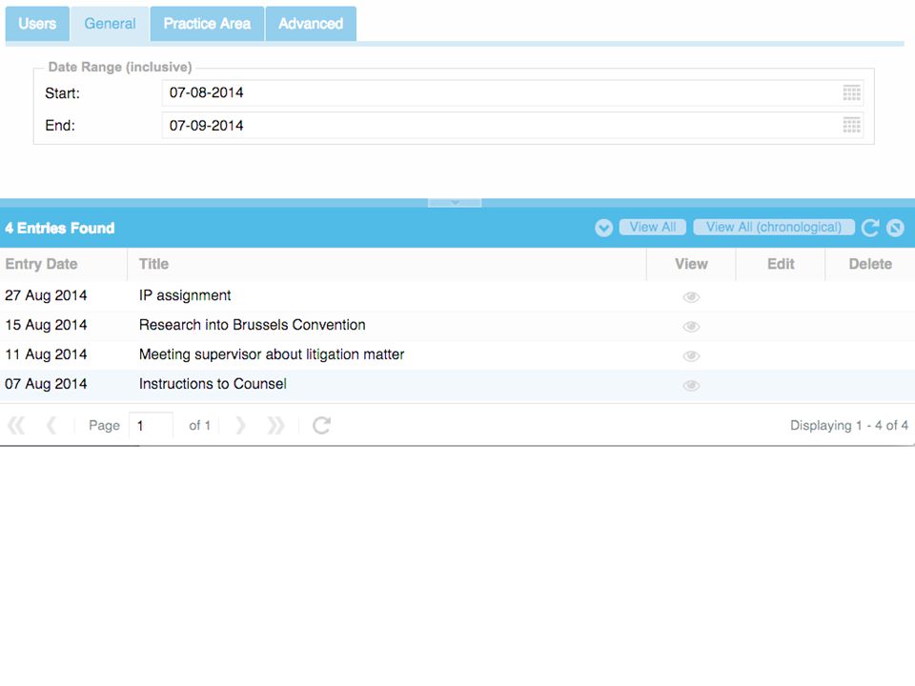This screenshot has width=915, height=686.
Task: Go to the Advanced tab
Action: (311, 24)
